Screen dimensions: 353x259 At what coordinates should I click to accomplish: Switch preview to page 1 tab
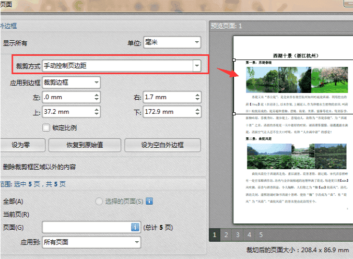pos(215,235)
